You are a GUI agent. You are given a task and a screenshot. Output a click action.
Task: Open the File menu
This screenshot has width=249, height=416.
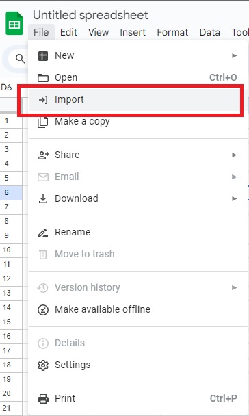[x=41, y=32]
